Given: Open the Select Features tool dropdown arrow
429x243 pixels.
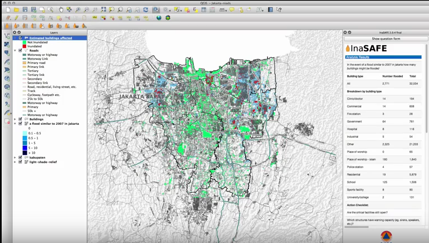Looking at the screenshot, I should pyautogui.click(x=181, y=11).
